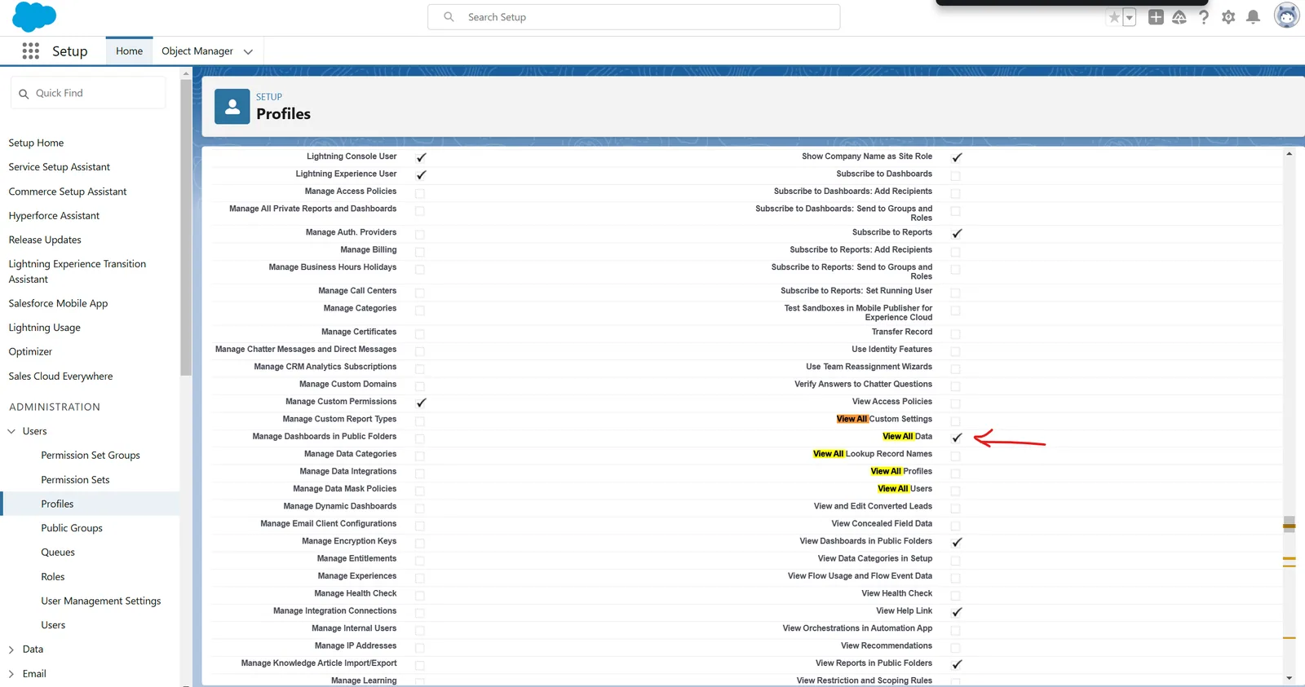Click the favorites star icon

click(x=1114, y=17)
